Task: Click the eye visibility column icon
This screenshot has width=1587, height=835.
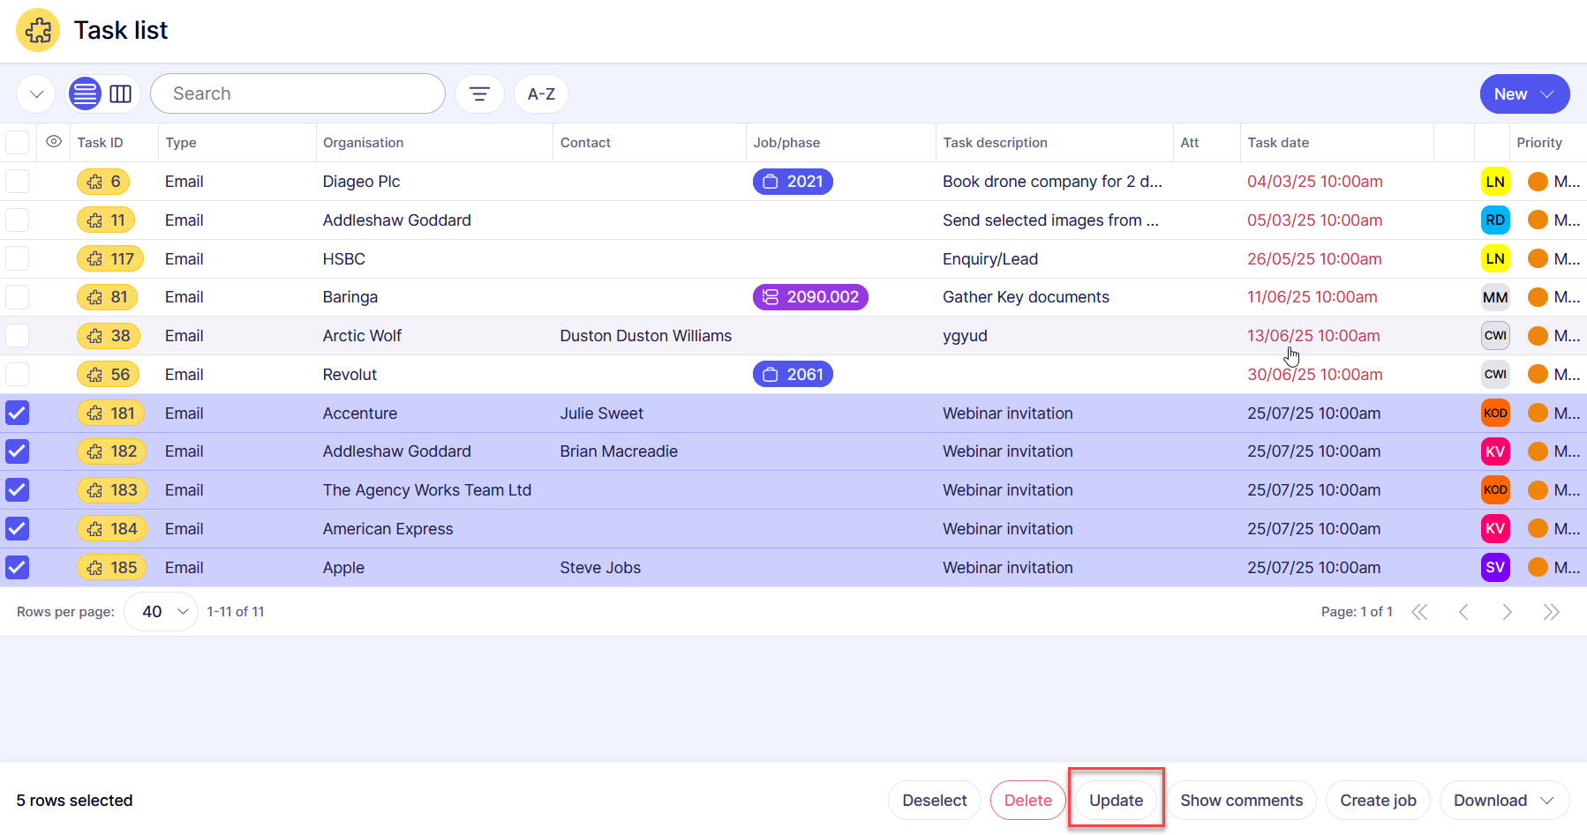Action: point(54,142)
